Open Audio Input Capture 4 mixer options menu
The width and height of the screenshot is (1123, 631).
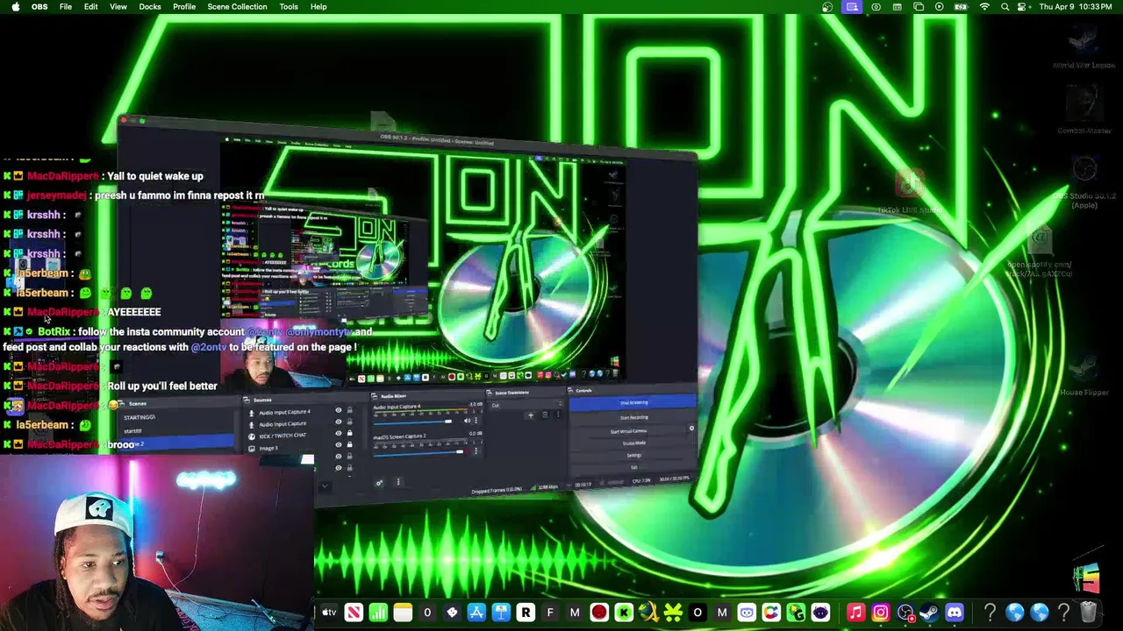476,421
